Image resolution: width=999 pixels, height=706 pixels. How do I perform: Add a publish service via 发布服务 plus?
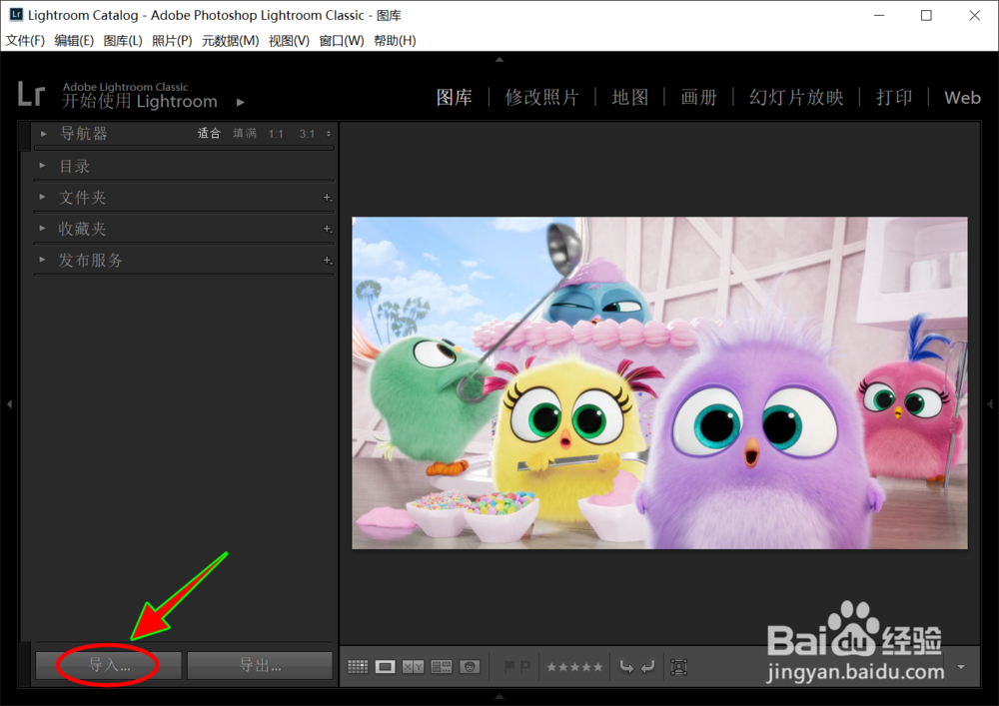point(328,260)
